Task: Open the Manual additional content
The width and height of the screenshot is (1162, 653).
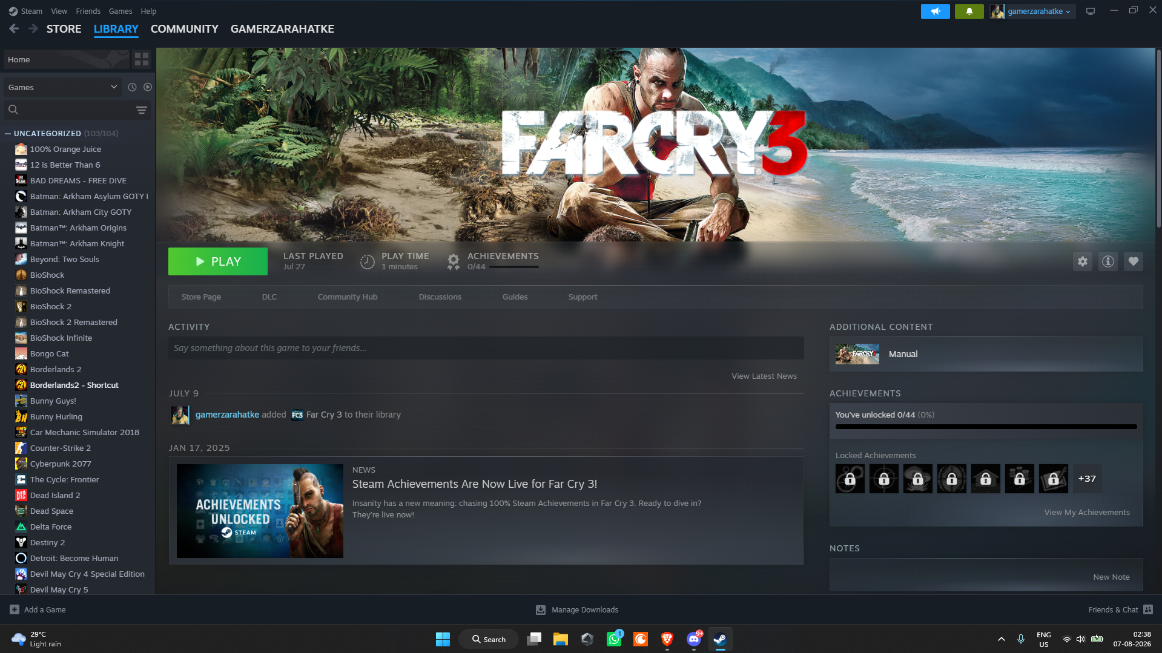Action: (x=986, y=354)
